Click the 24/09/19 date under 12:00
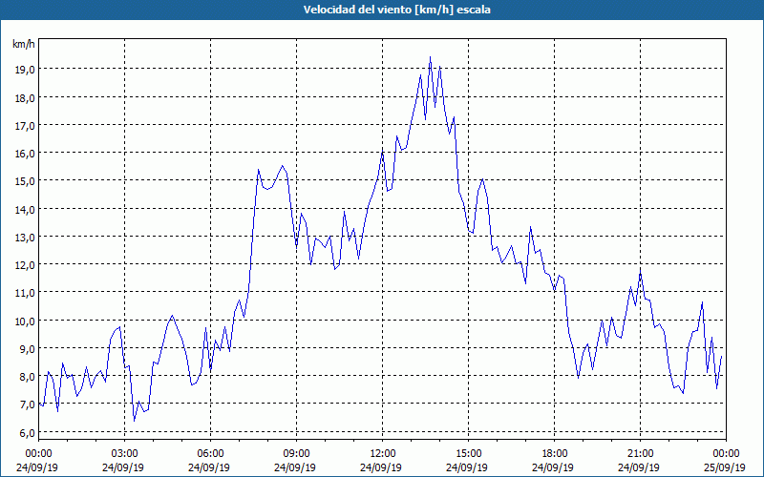Screen dimensions: 764x477 [x=381, y=467]
